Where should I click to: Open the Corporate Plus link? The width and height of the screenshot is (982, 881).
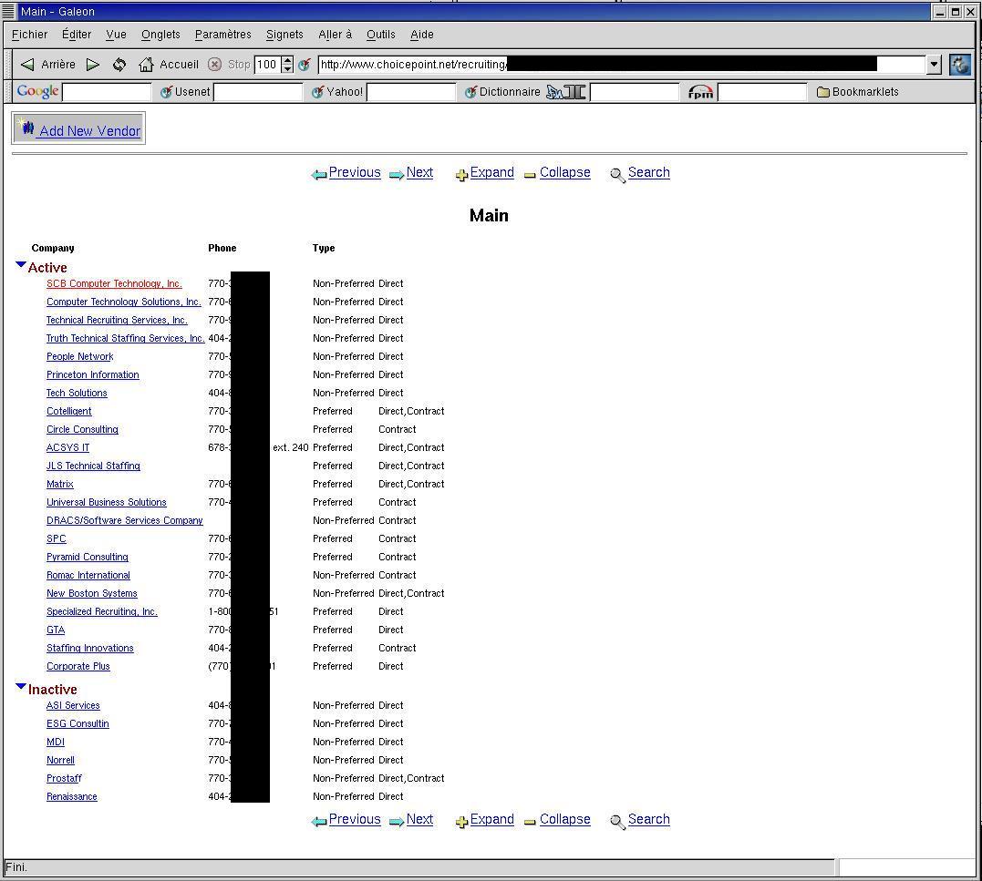78,666
